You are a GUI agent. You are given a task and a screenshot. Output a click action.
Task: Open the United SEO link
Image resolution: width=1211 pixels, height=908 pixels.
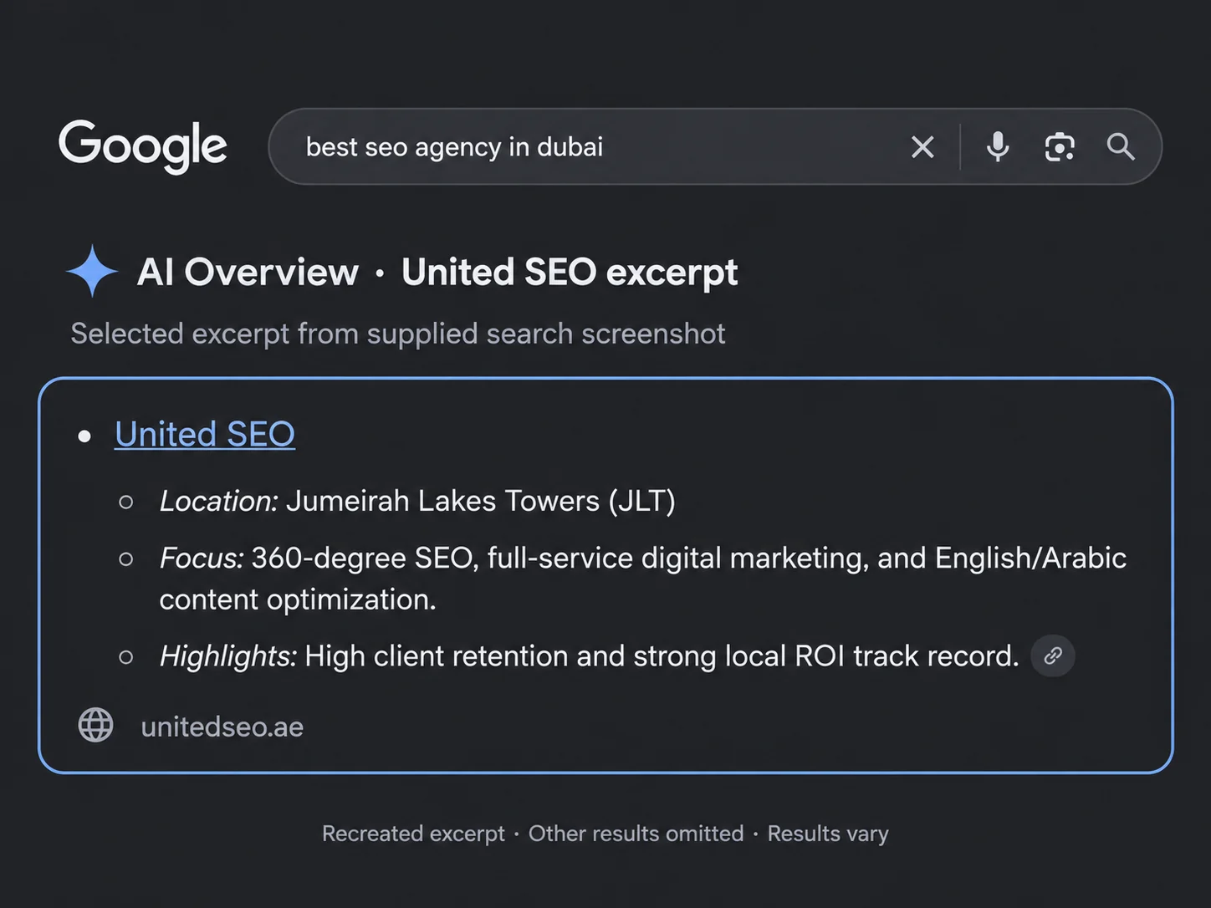point(205,434)
